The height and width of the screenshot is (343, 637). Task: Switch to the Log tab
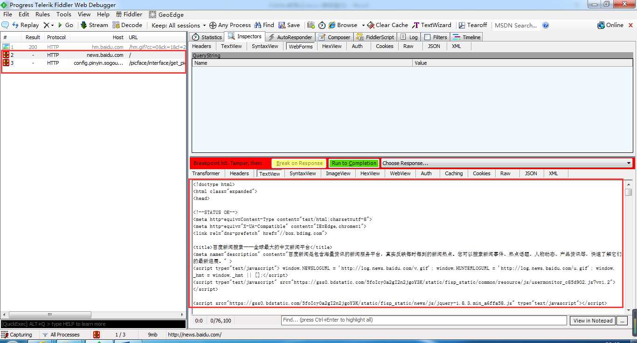pos(409,37)
